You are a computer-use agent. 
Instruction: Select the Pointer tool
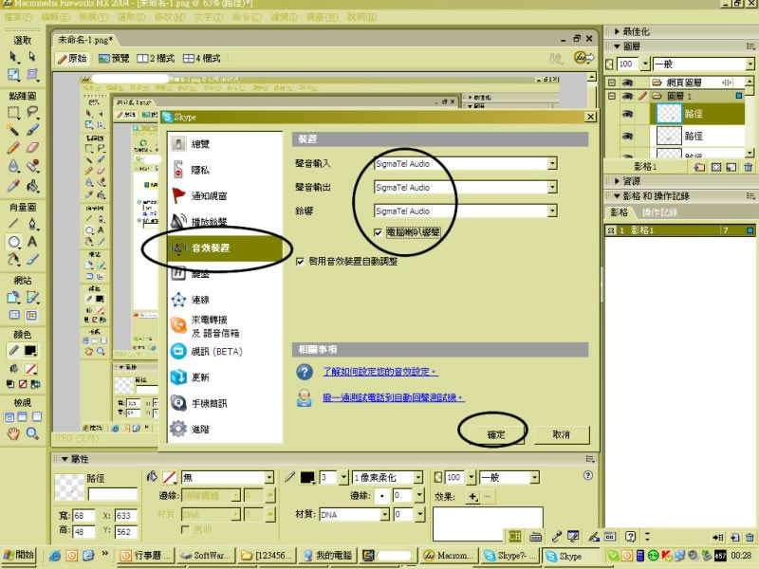13,57
